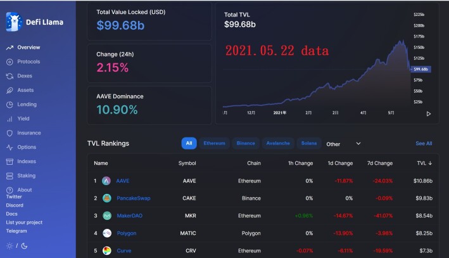This screenshot has height=258, width=449.
Task: Go to Protocols in the sidebar
Action: click(x=28, y=61)
